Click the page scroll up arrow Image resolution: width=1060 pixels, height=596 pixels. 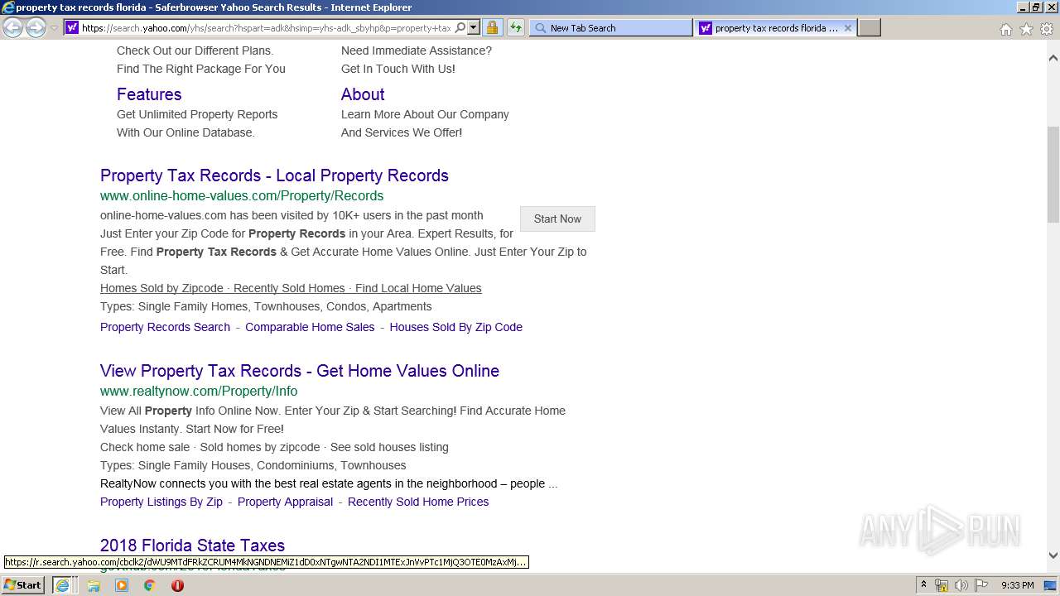pos(1053,58)
